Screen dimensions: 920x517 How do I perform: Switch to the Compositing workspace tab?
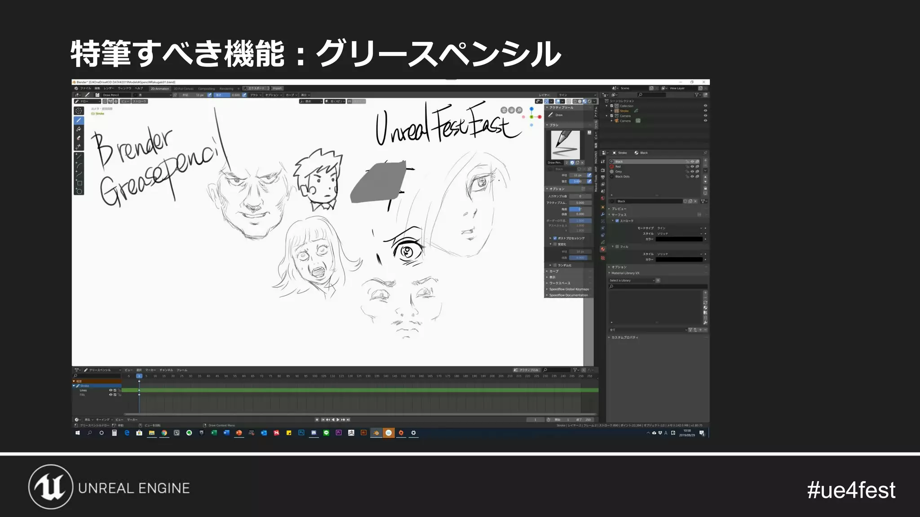[207, 89]
